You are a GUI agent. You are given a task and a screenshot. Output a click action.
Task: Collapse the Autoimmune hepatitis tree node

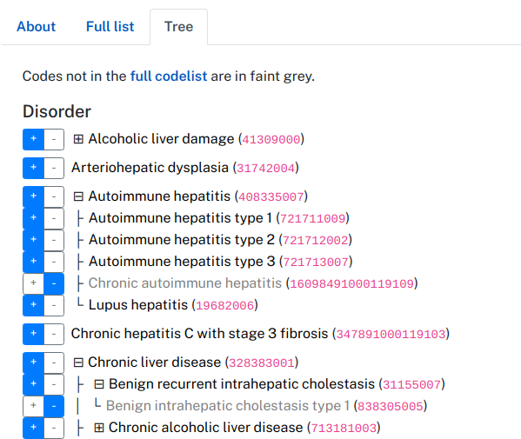(x=78, y=196)
